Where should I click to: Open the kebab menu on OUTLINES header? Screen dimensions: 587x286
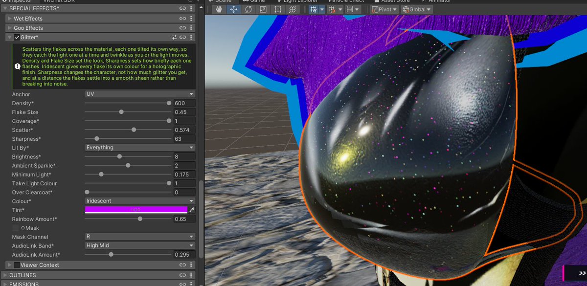(191, 275)
